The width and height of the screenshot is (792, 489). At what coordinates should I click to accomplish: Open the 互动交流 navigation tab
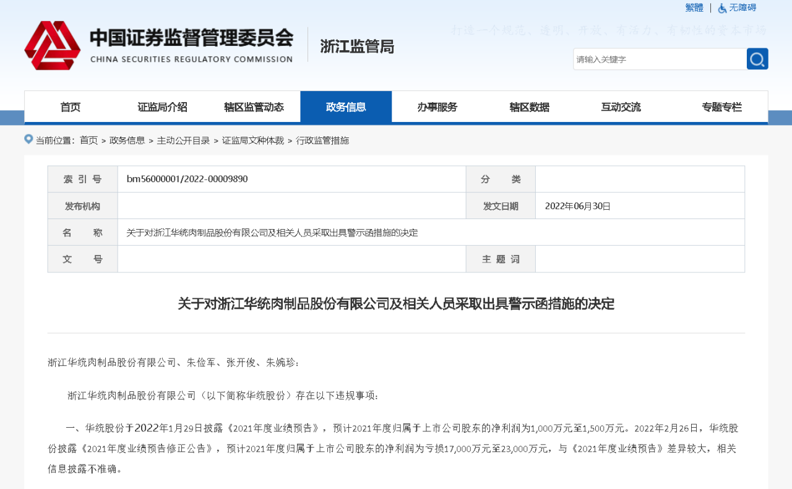pos(621,107)
